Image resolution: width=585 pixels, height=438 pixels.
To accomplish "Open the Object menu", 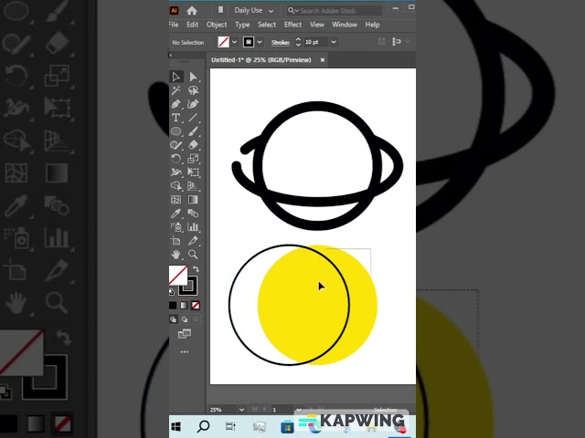I will [x=217, y=25].
